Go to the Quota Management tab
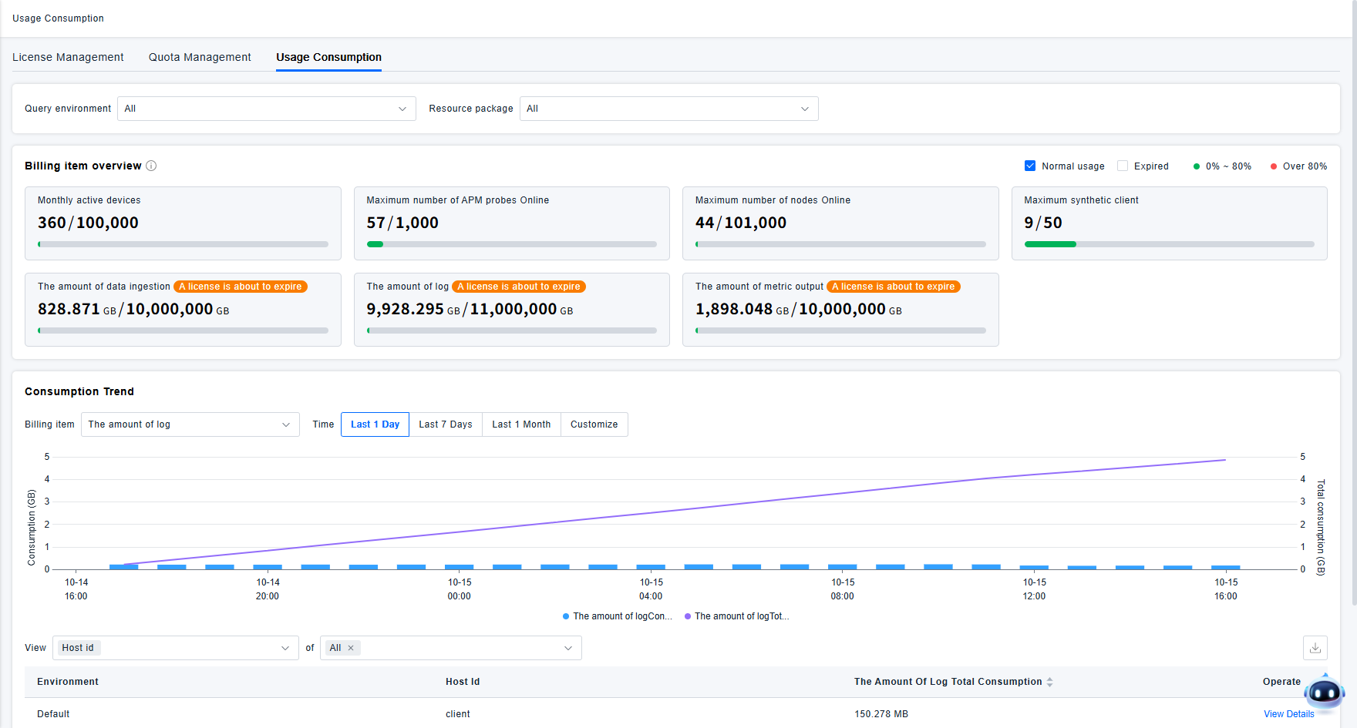Viewport: 1357px width, 728px height. coord(200,57)
